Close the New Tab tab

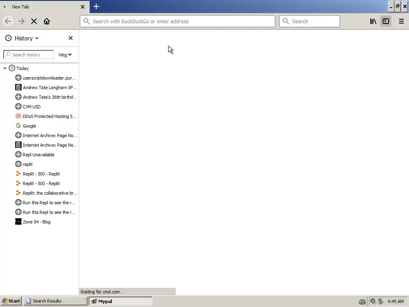(83, 7)
